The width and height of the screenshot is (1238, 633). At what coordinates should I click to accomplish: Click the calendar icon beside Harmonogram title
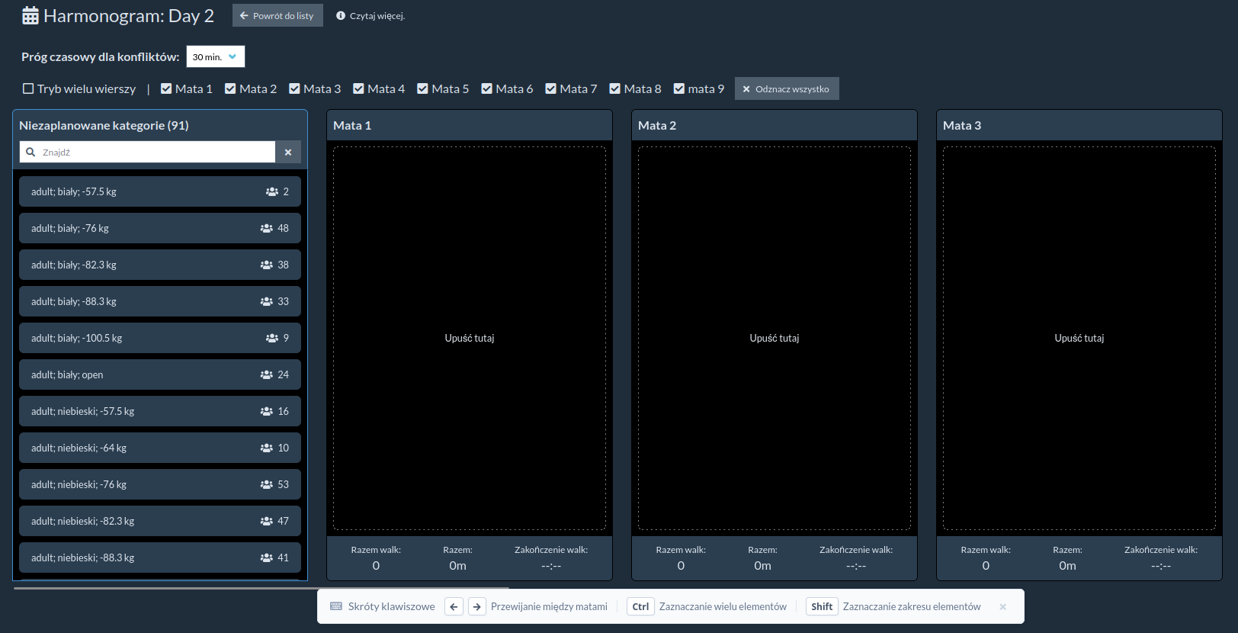(30, 16)
